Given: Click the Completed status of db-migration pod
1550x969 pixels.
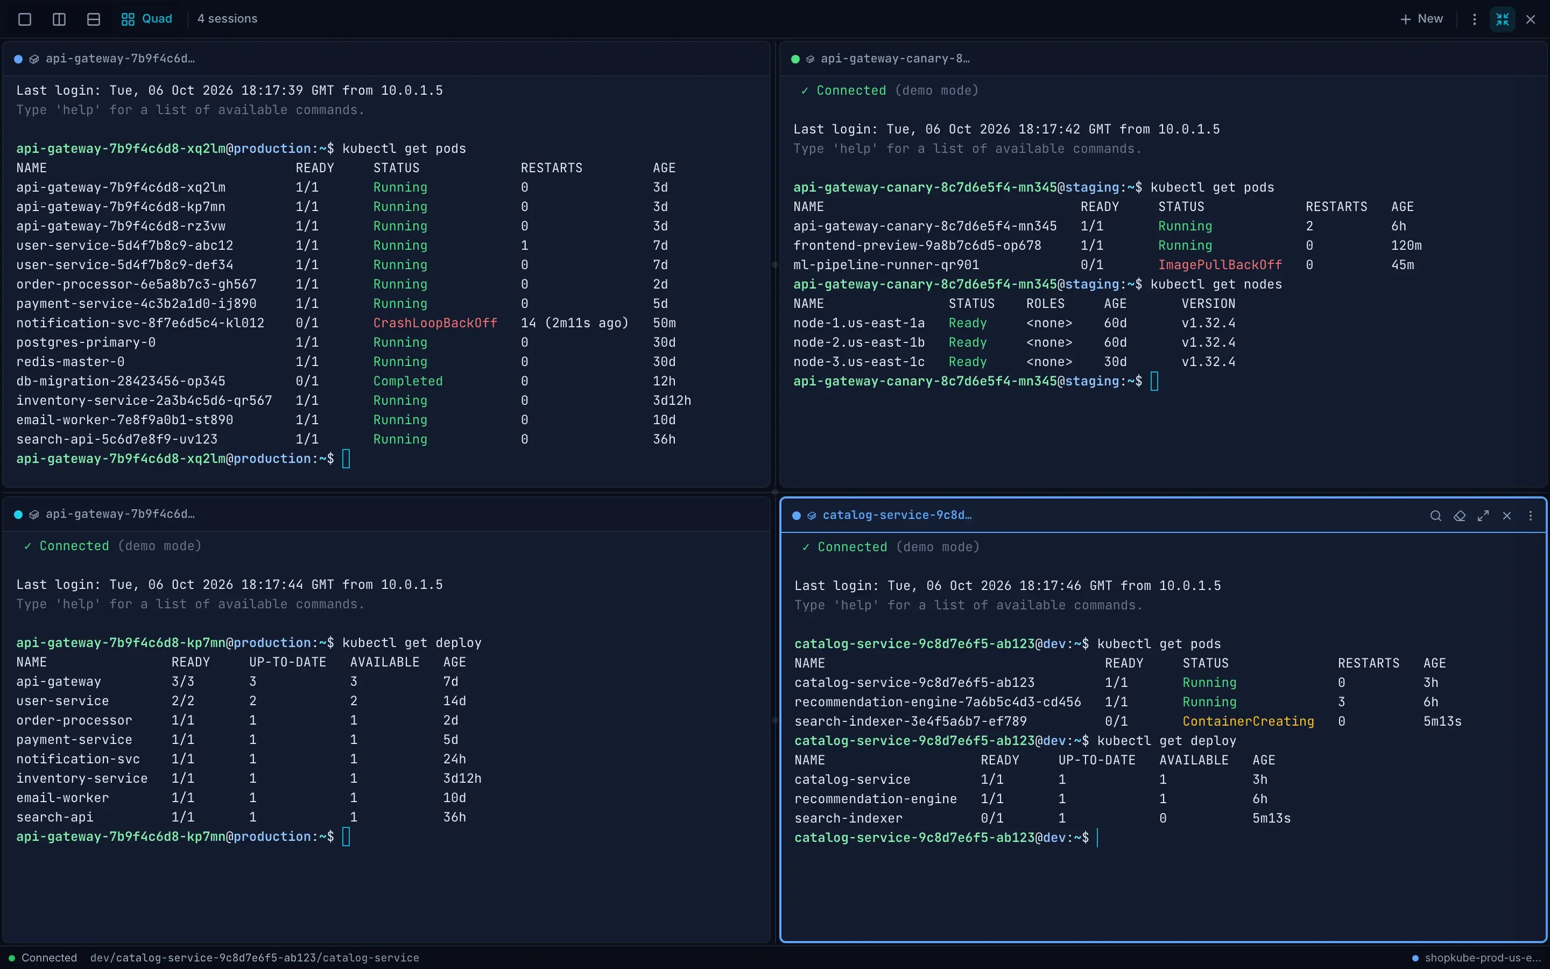Looking at the screenshot, I should click(x=408, y=381).
